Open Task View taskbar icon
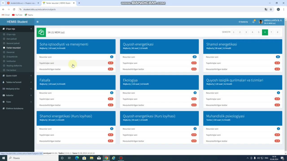Image resolution: width=287 pixels, height=161 pixels. click(70, 158)
